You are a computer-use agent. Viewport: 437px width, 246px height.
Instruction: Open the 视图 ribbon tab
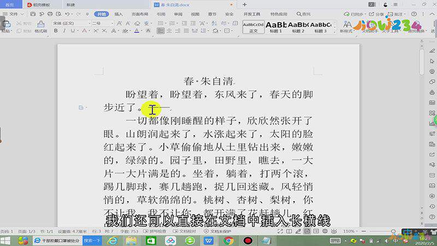point(195,14)
